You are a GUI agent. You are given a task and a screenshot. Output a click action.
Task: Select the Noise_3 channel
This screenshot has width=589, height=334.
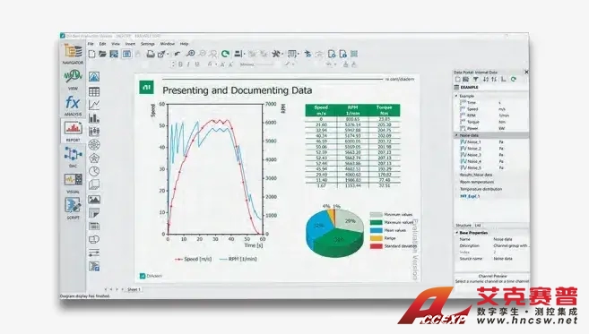pos(474,155)
